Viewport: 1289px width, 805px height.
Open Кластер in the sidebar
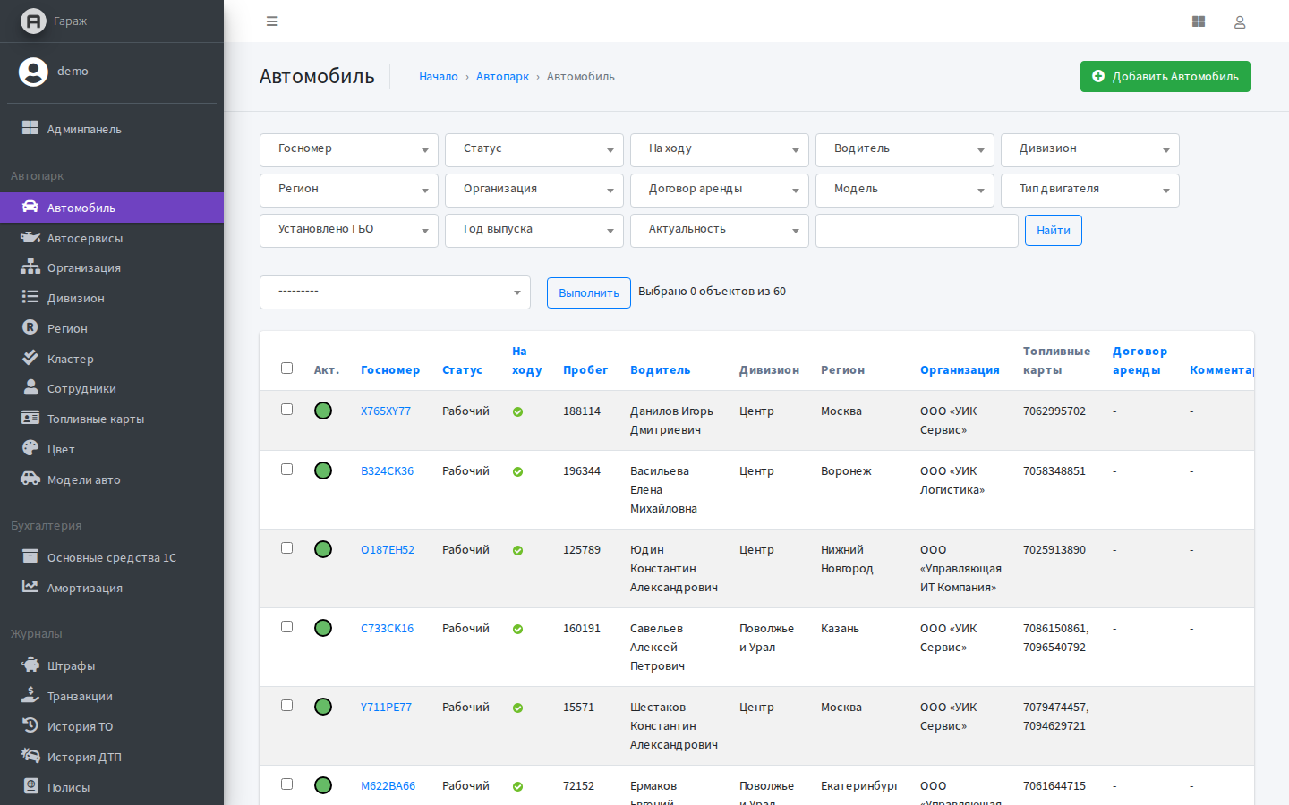click(112, 359)
